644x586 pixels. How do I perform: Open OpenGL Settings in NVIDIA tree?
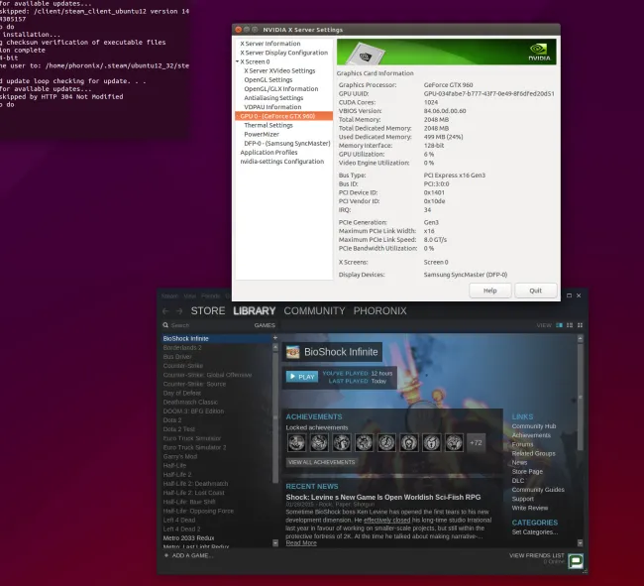[268, 79]
